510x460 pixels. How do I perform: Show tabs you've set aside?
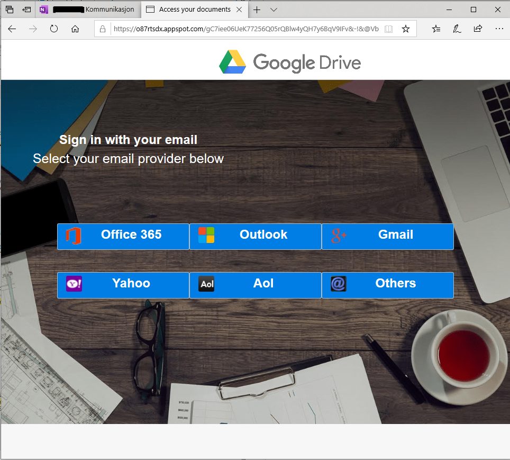[x=10, y=10]
